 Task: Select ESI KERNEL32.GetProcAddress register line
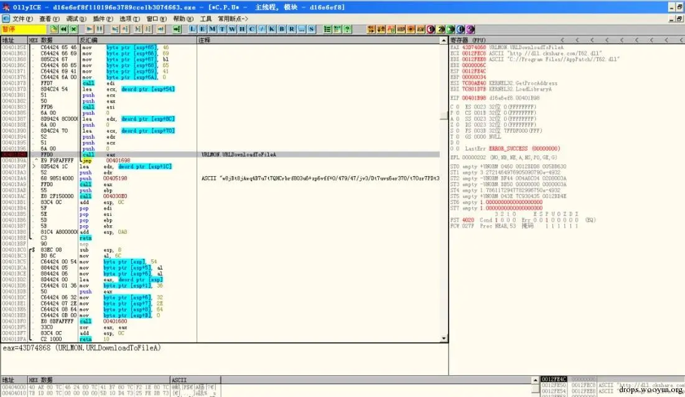pyautogui.click(x=504, y=83)
